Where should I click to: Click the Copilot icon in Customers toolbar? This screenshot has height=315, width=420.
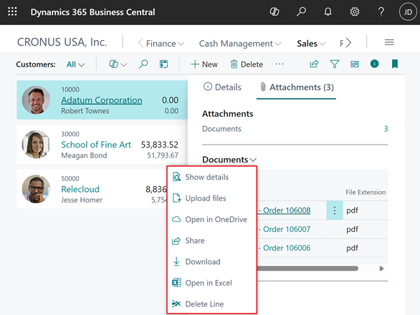point(113,64)
